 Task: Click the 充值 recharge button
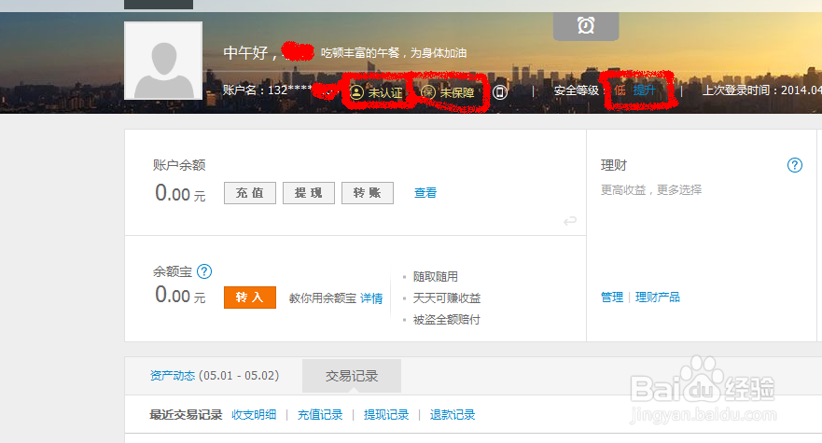pyautogui.click(x=250, y=193)
